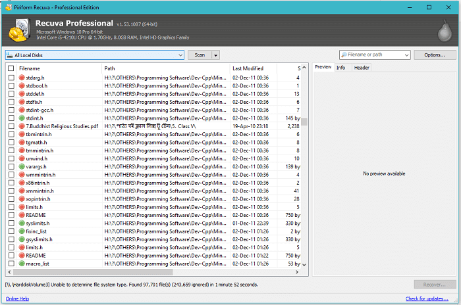Click green status dot beside fixinc_list
The width and height of the screenshot is (461, 305).
22,231
